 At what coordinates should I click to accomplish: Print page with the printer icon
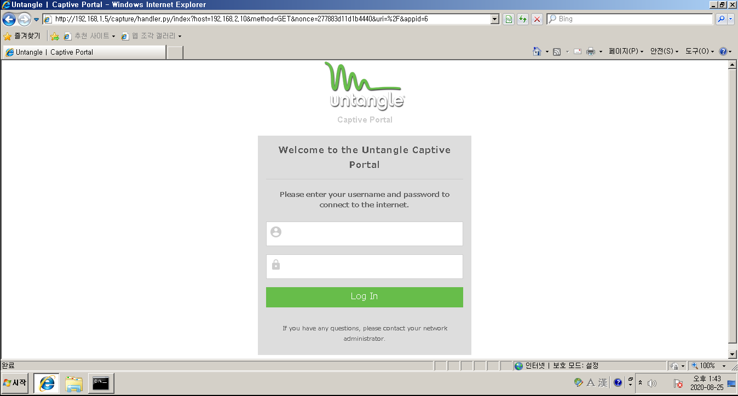[x=591, y=51]
